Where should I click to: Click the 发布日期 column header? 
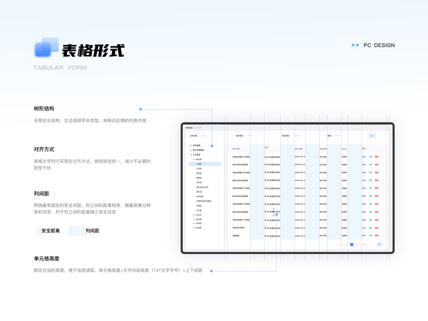pos(299,149)
